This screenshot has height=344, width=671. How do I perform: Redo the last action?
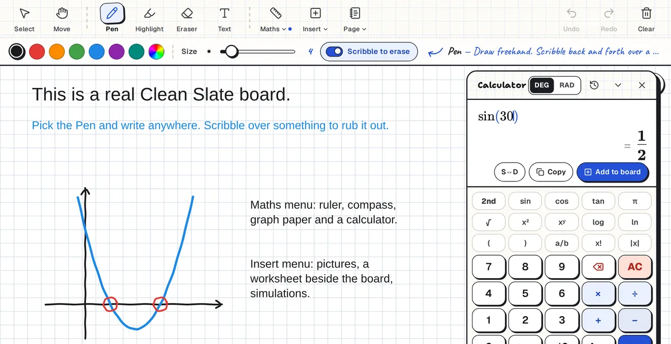(609, 20)
